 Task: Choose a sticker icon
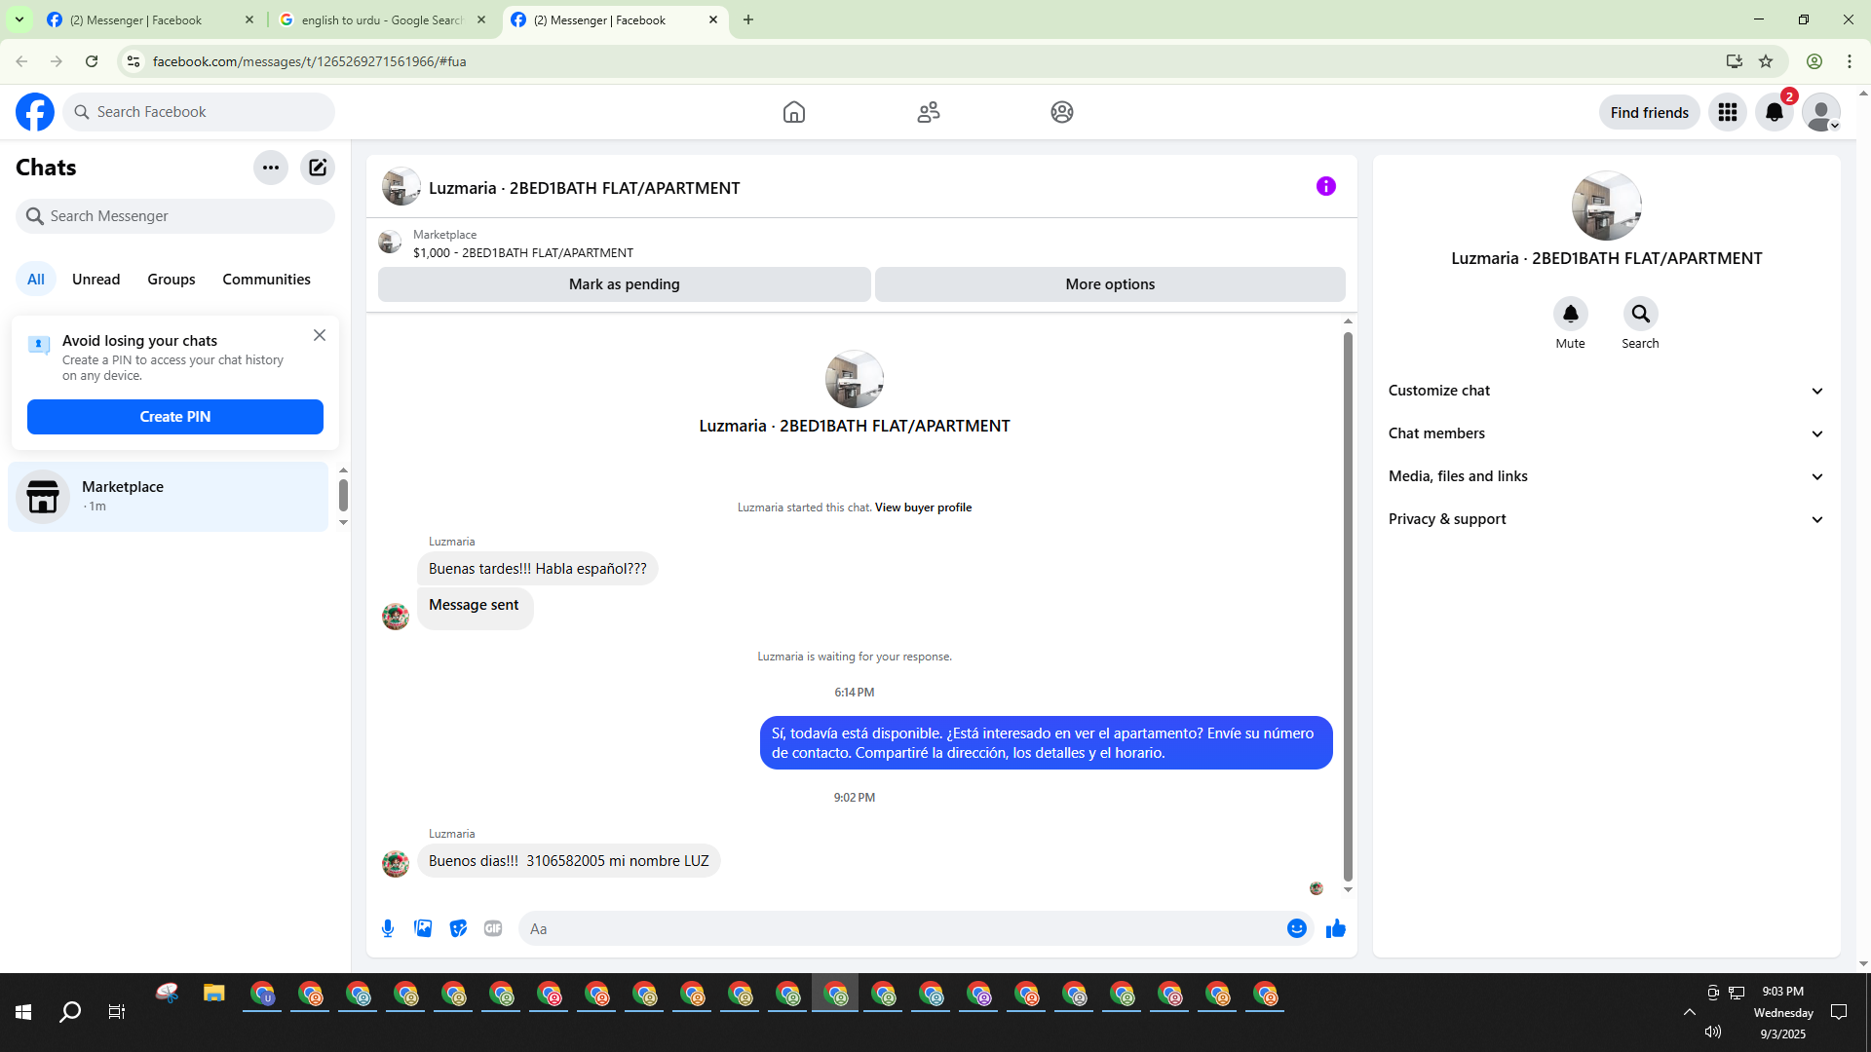[x=458, y=928]
